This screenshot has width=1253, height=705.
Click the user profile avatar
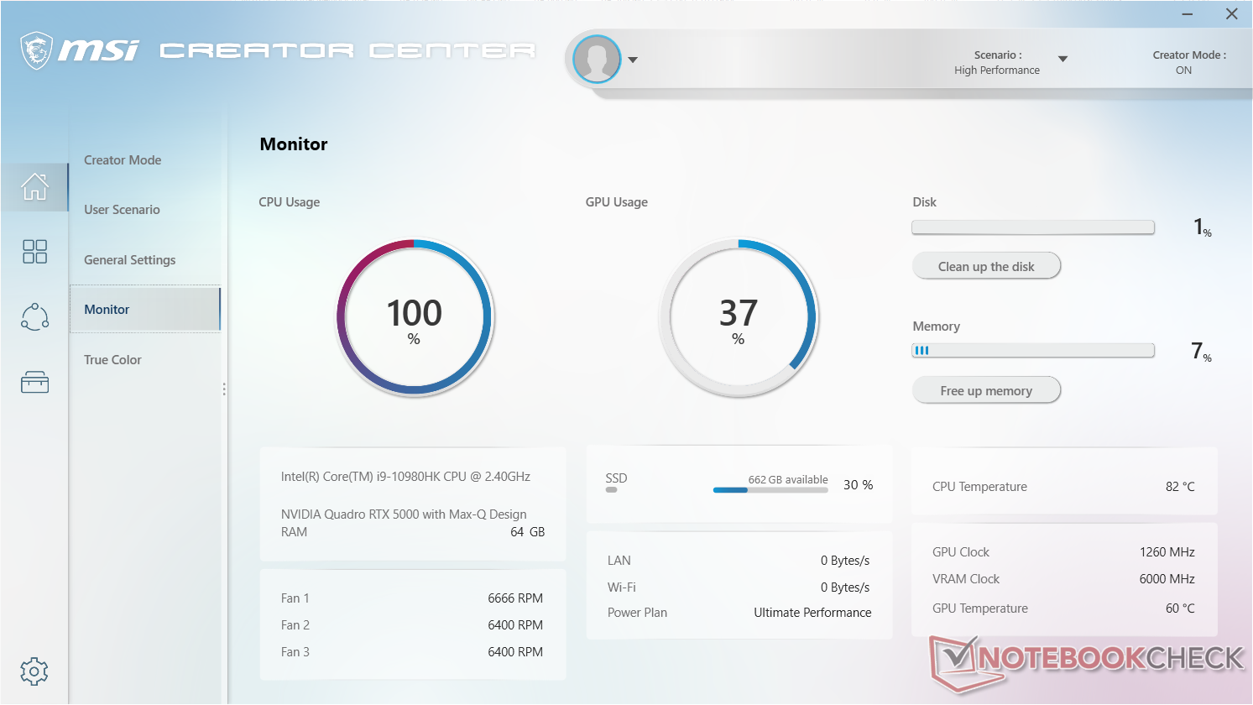(x=597, y=59)
